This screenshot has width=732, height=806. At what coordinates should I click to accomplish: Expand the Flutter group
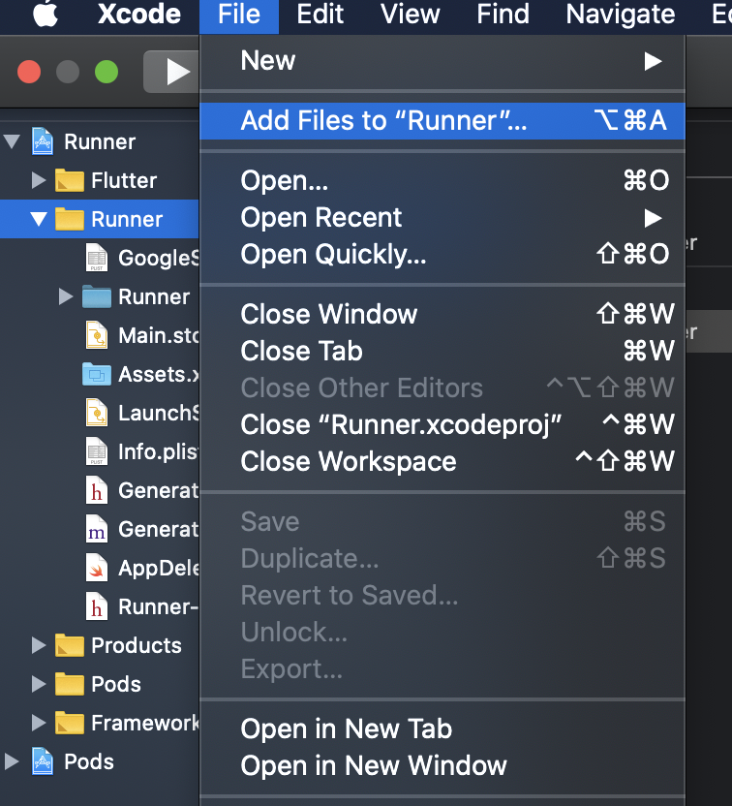coord(39,180)
